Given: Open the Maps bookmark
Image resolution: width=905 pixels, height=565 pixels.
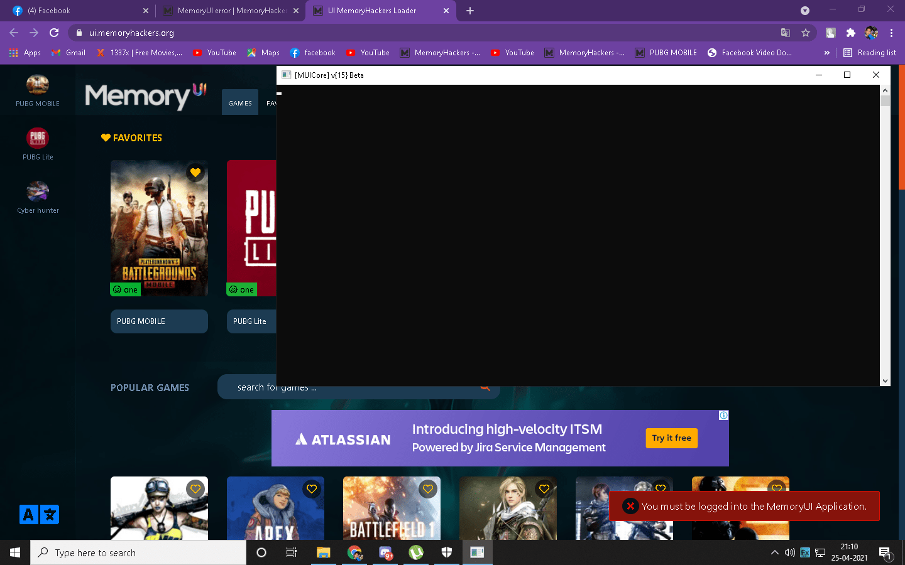Looking at the screenshot, I should point(263,53).
